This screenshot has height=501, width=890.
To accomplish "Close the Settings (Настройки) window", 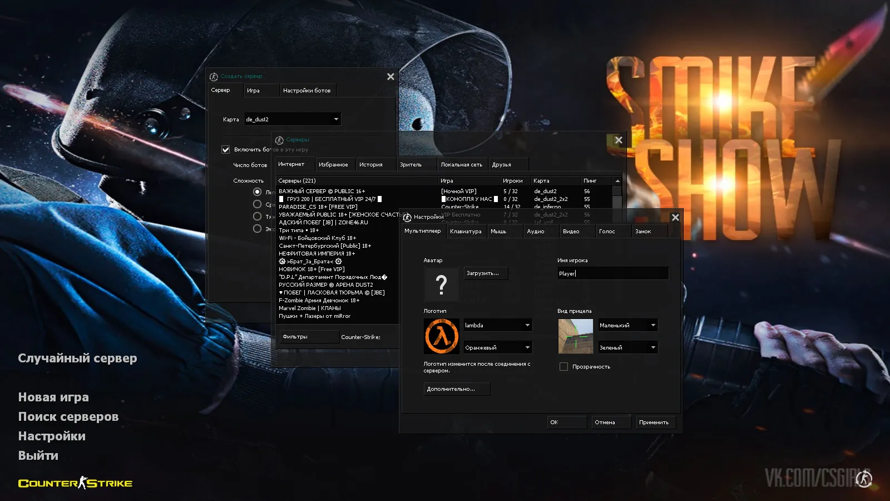I will pos(675,218).
